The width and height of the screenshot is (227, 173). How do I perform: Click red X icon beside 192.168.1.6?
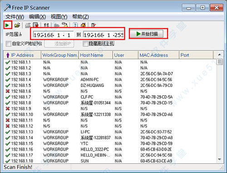click(8, 91)
